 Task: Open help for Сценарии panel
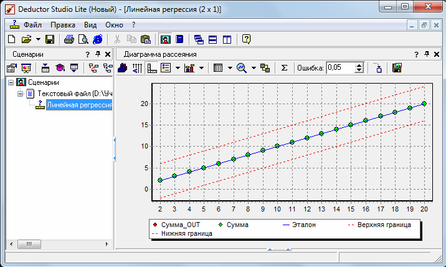point(88,54)
